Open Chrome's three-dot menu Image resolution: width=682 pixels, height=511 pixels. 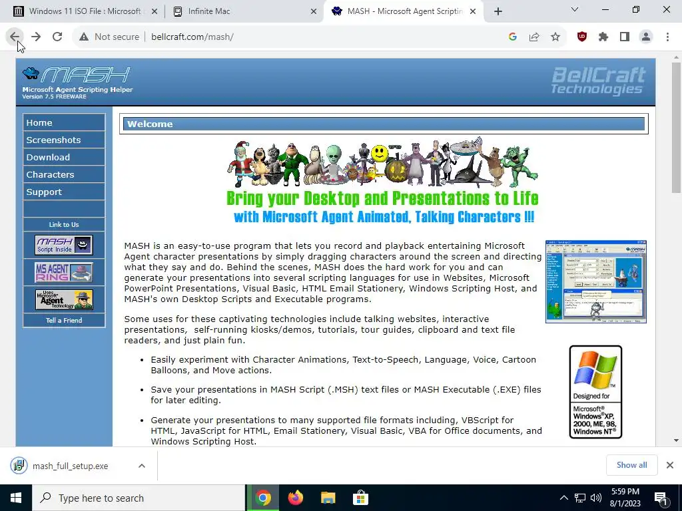(667, 37)
